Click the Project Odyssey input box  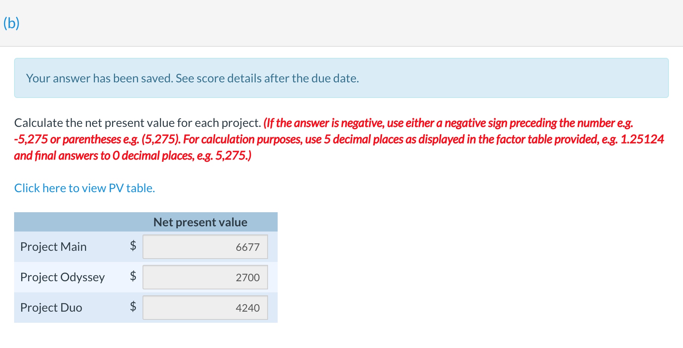coord(205,277)
